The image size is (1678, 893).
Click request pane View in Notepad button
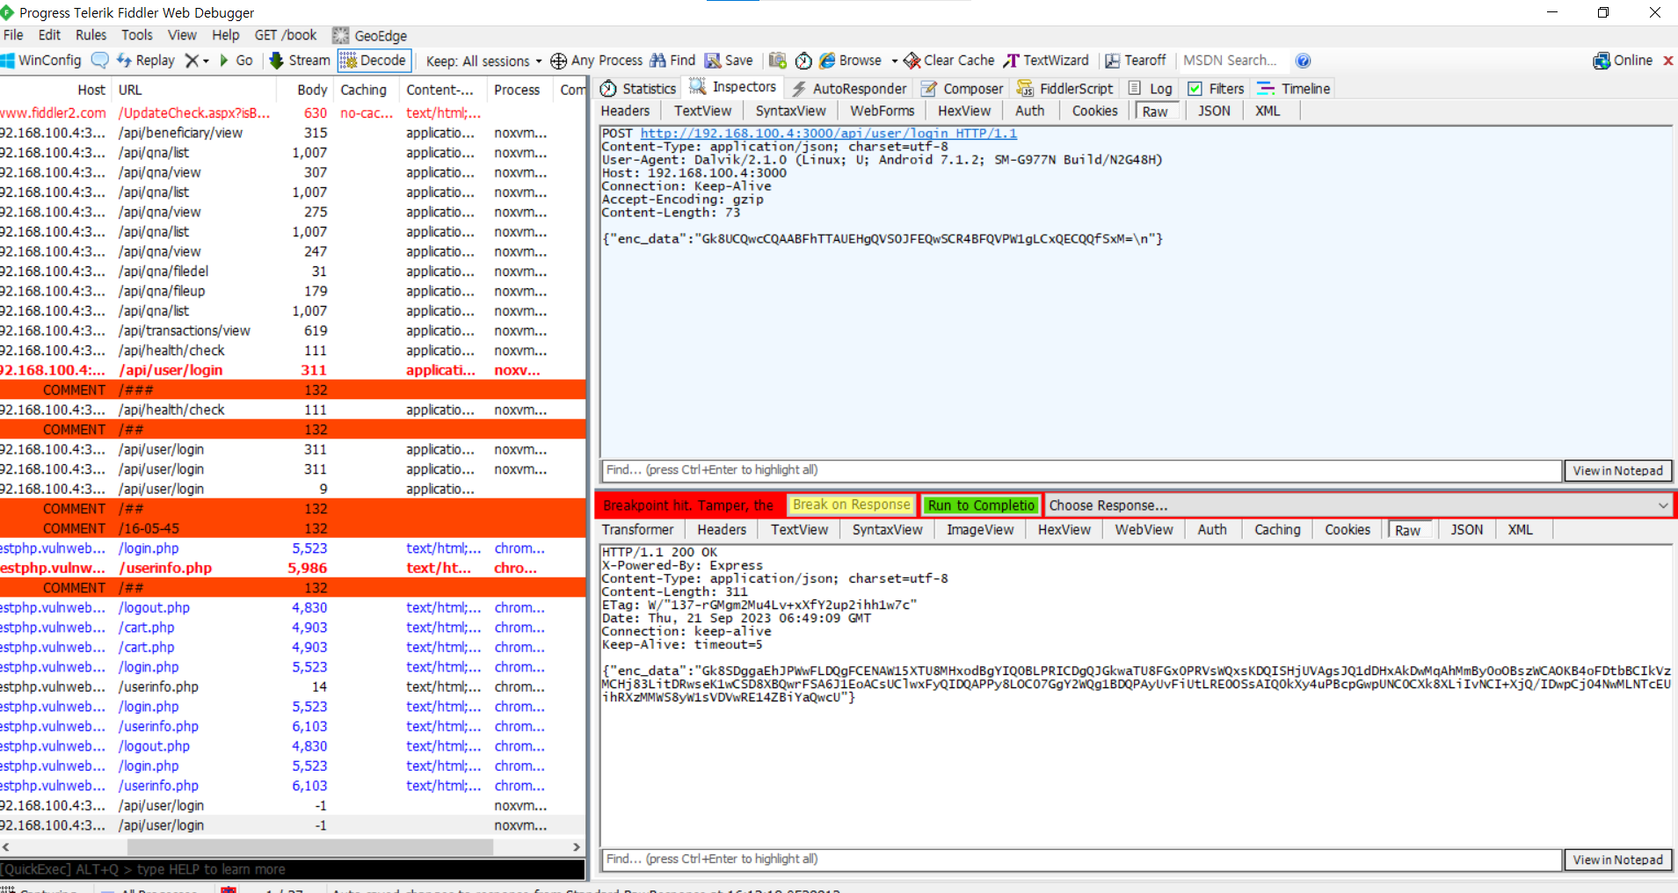1618,471
